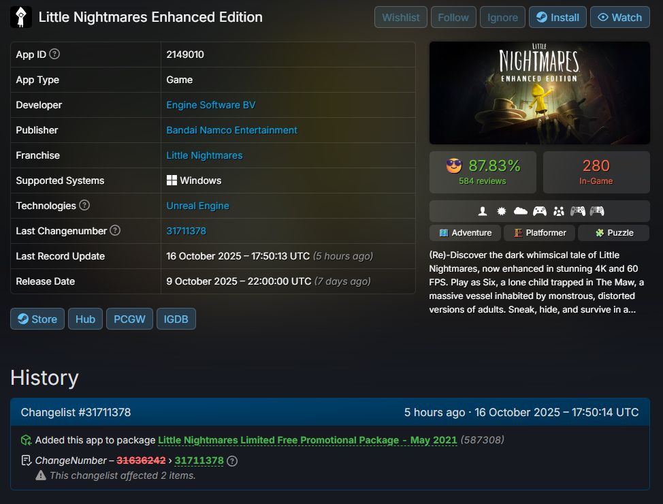The height and width of the screenshot is (504, 663).
Task: Open the Hub link button
Action: click(85, 319)
